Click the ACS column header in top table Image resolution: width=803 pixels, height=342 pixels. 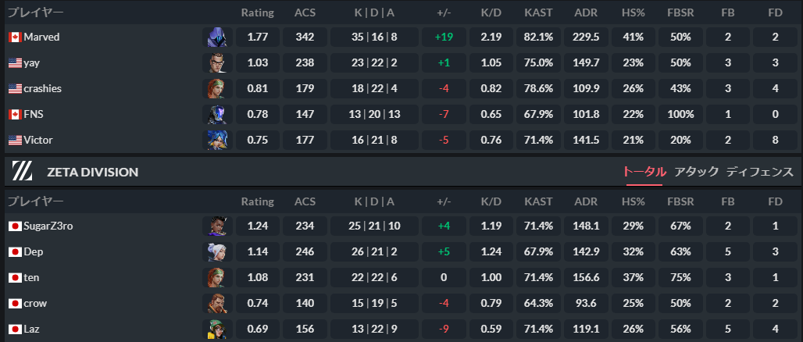[305, 12]
